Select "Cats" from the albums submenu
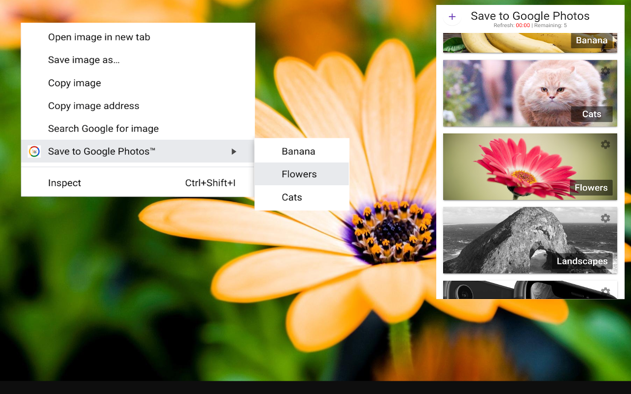The height and width of the screenshot is (394, 631). (x=292, y=197)
